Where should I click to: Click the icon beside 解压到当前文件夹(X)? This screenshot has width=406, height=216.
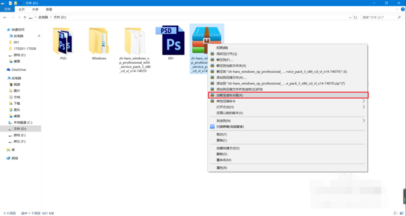click(212, 66)
